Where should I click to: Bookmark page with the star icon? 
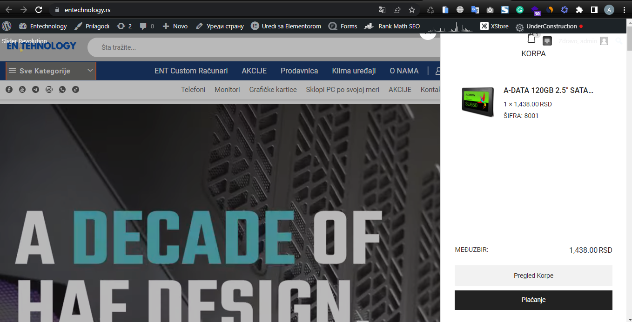(x=412, y=10)
